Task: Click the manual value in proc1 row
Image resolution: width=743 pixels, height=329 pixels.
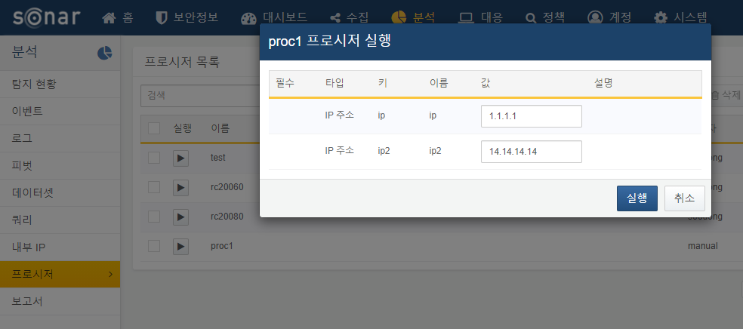Action: tap(703, 246)
